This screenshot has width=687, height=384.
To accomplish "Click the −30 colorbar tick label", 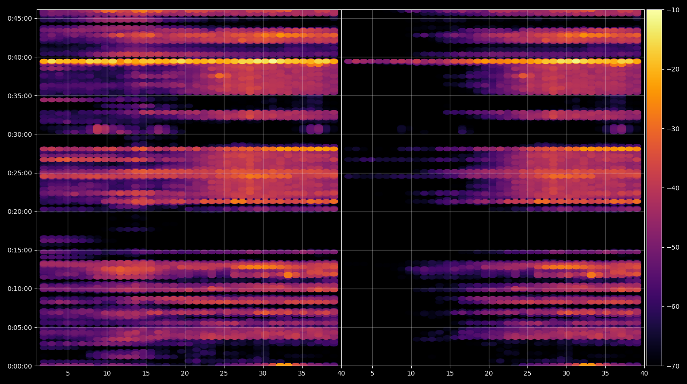I will point(672,129).
